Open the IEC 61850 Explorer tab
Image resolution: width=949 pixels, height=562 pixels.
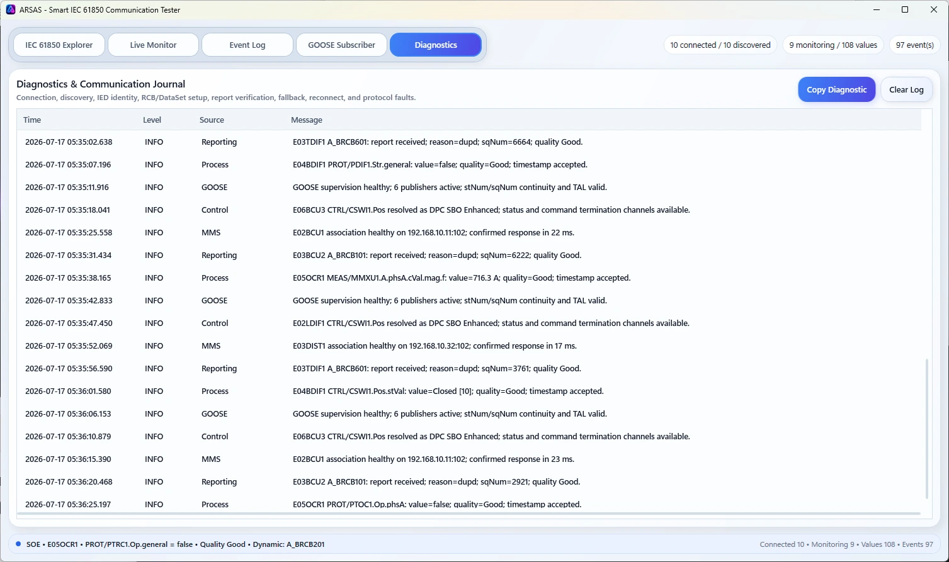coord(59,45)
